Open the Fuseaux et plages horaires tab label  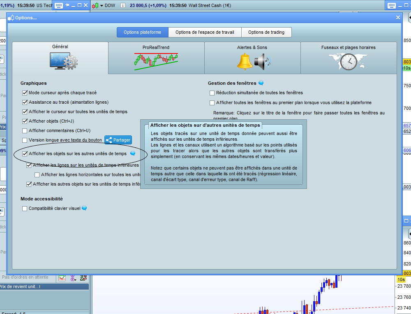coord(349,47)
